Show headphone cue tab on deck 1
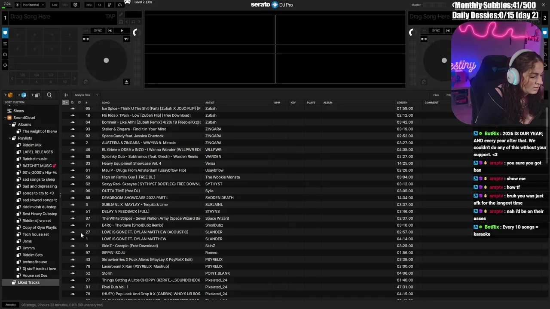Viewport: 550px width, 309px height. (x=5, y=54)
